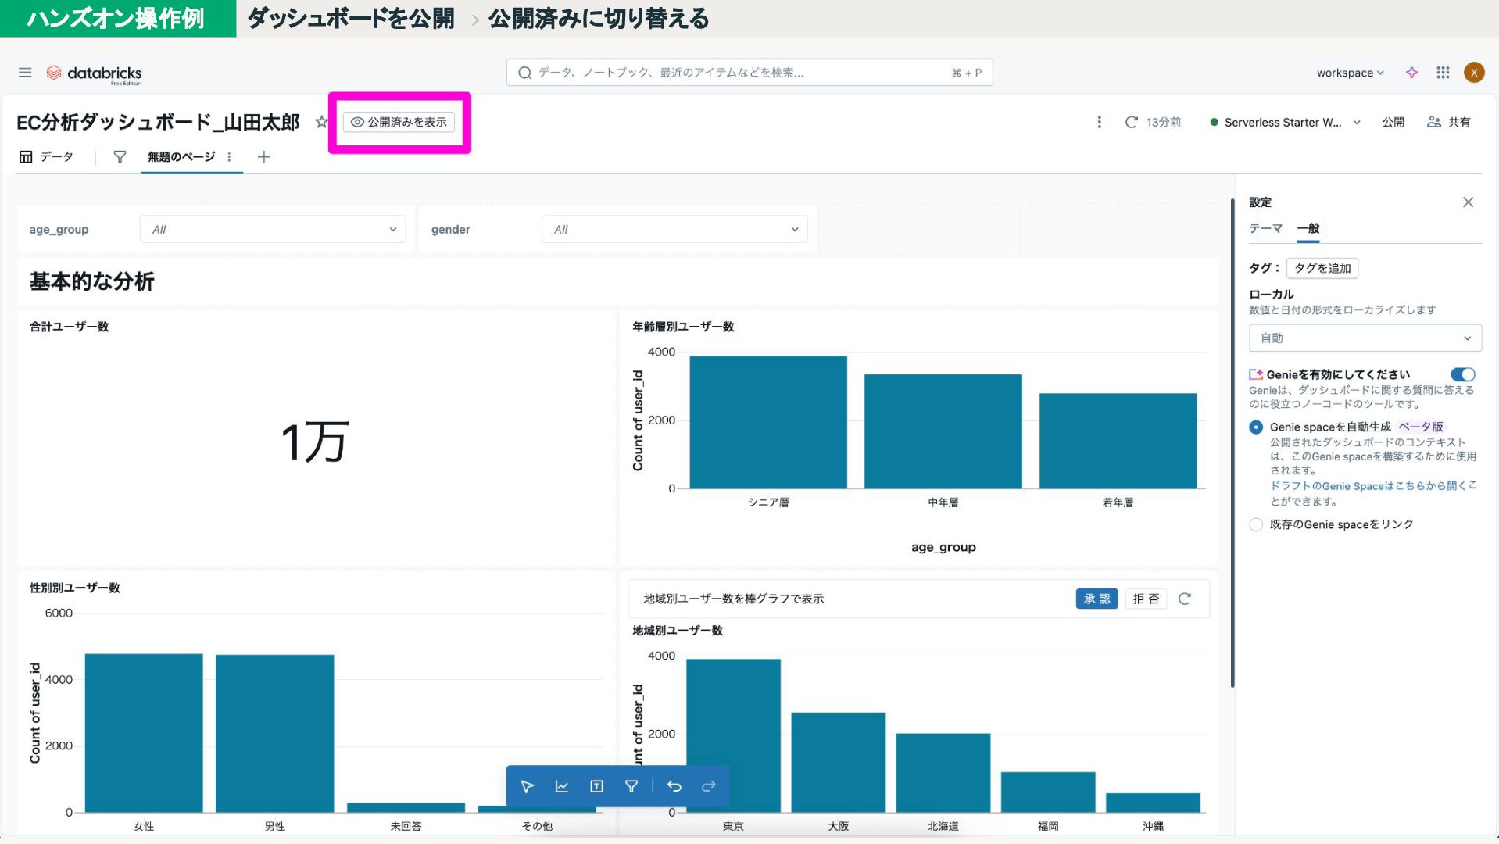The height and width of the screenshot is (844, 1499).
Task: Select the add text box tool
Action: pos(596,786)
